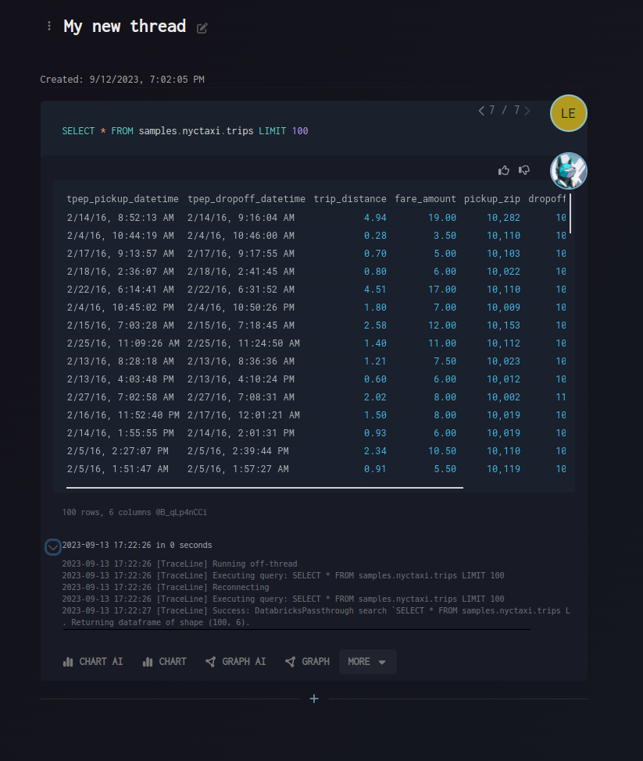Select trip distance cell 0.93
The width and height of the screenshot is (643, 761).
coord(375,433)
